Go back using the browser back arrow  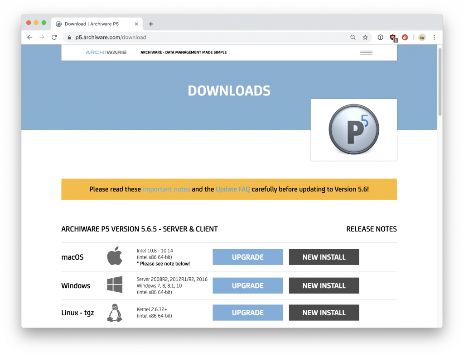click(29, 37)
